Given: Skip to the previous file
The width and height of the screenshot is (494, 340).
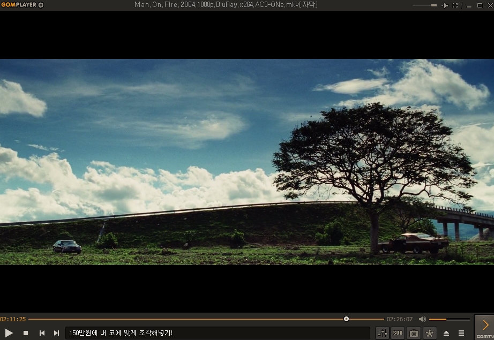Looking at the screenshot, I should (x=42, y=333).
